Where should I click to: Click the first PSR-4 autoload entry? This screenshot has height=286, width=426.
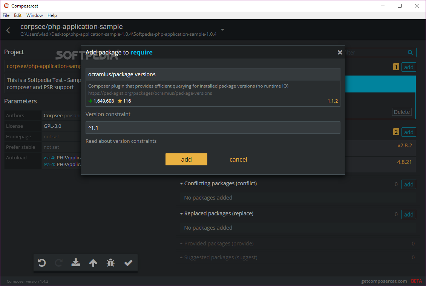tap(62, 157)
